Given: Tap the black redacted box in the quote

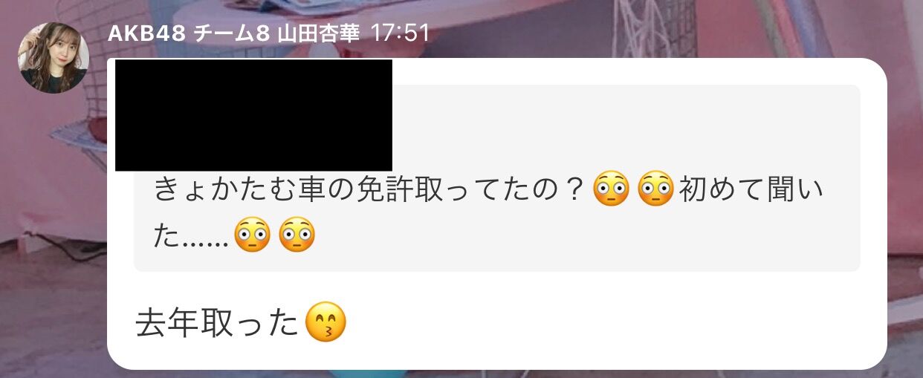Looking at the screenshot, I should pyautogui.click(x=253, y=115).
